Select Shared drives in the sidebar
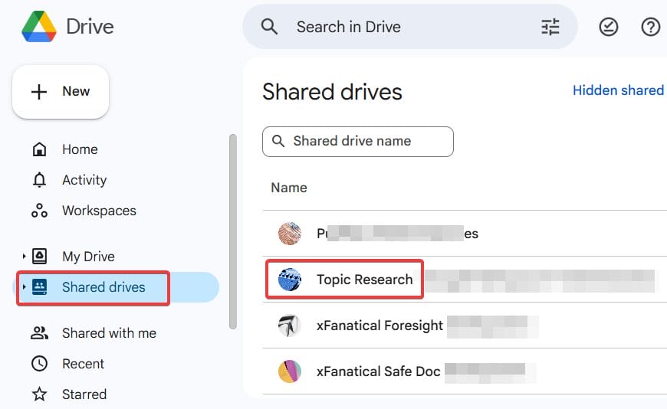The height and width of the screenshot is (409, 667). pos(103,287)
